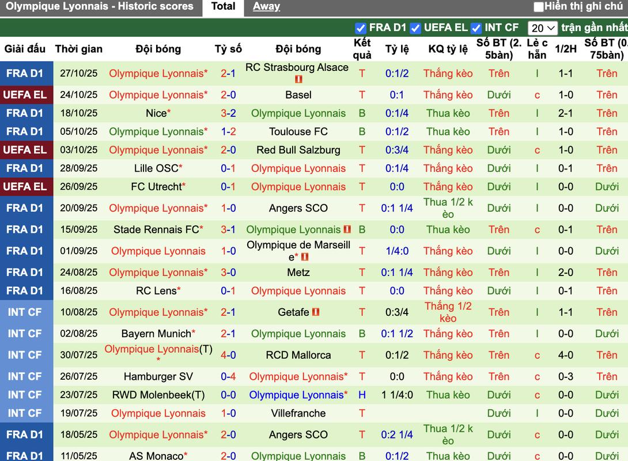Click red card icon under RC Strasbourg Alsace
This screenshot has width=628, height=461.
pyautogui.click(x=298, y=80)
